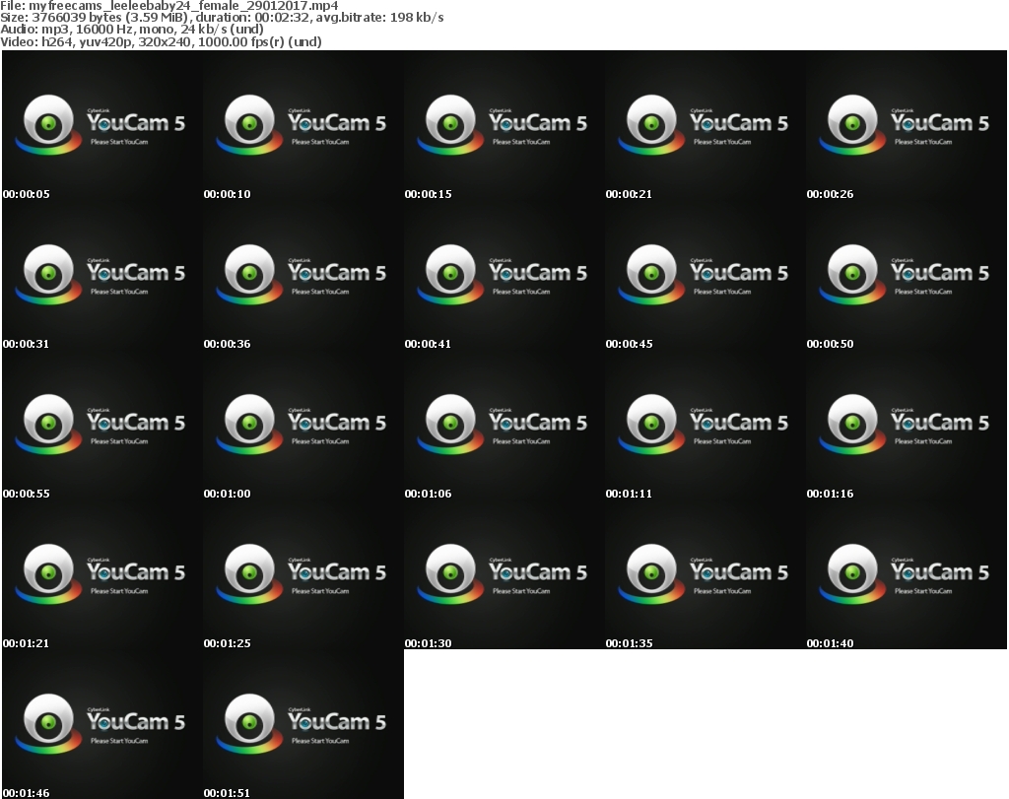View the thumbnail frame at 00:01:00
The height and width of the screenshot is (799, 1009).
coord(303,425)
